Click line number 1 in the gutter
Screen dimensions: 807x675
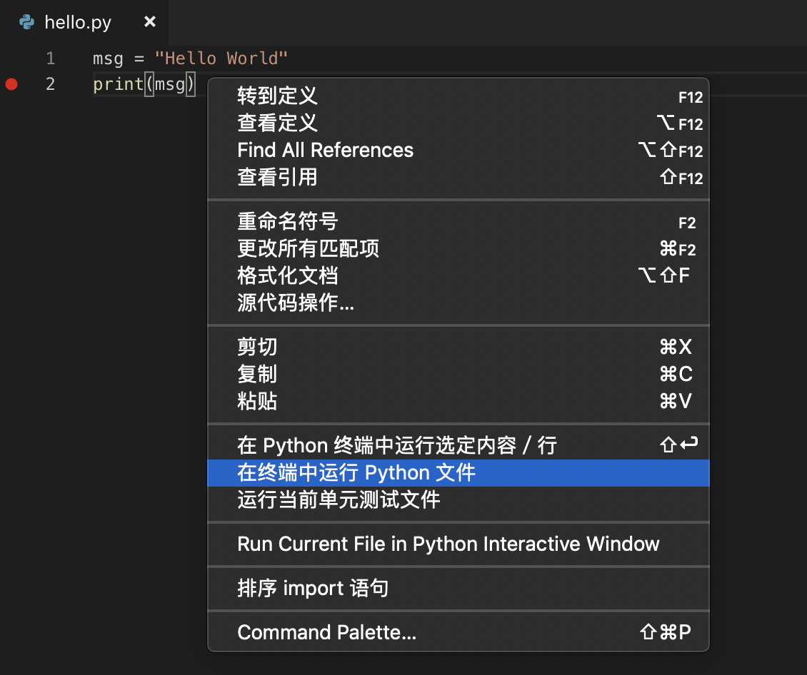(51, 58)
